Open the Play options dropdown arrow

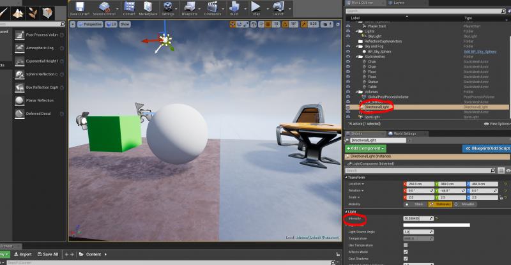pos(267,9)
